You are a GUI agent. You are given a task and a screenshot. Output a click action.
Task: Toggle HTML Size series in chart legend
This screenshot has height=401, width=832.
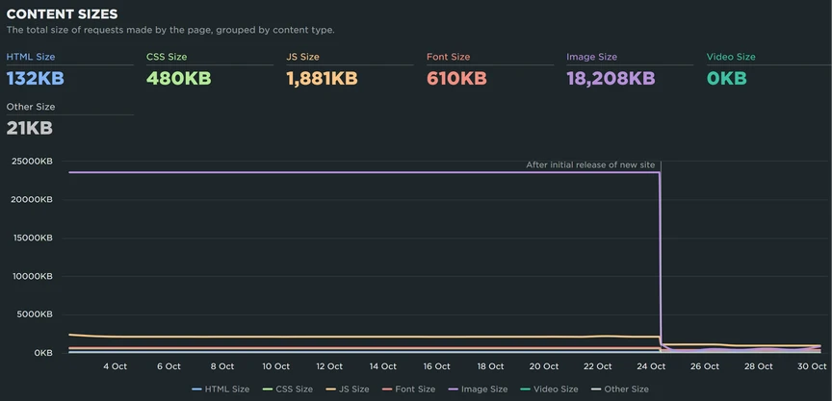pos(221,389)
